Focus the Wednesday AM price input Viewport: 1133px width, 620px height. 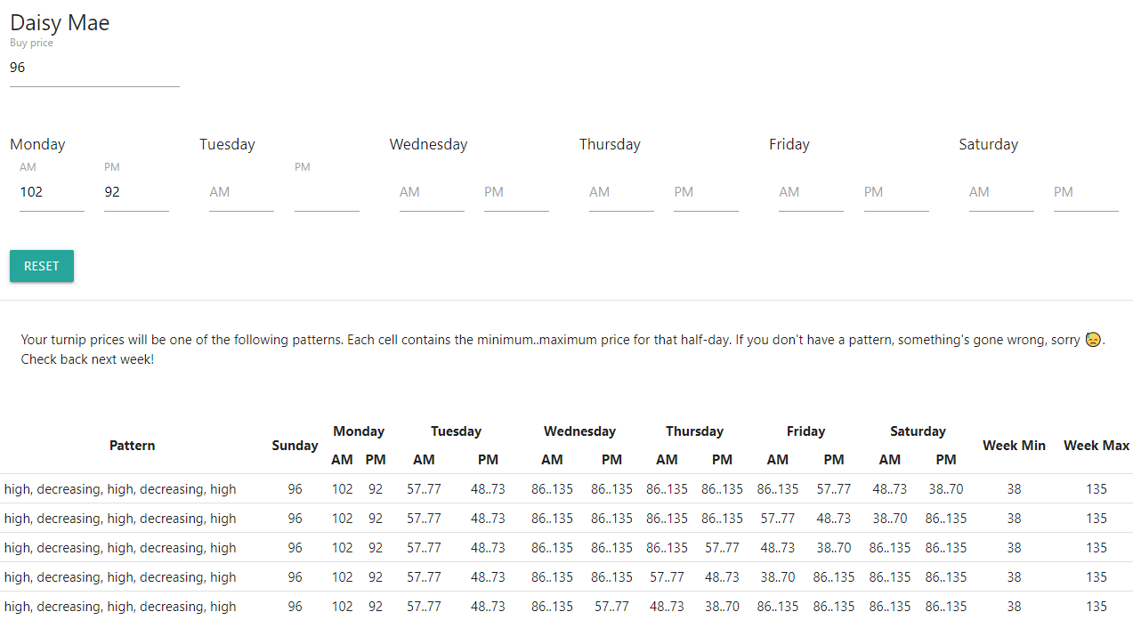coord(432,192)
